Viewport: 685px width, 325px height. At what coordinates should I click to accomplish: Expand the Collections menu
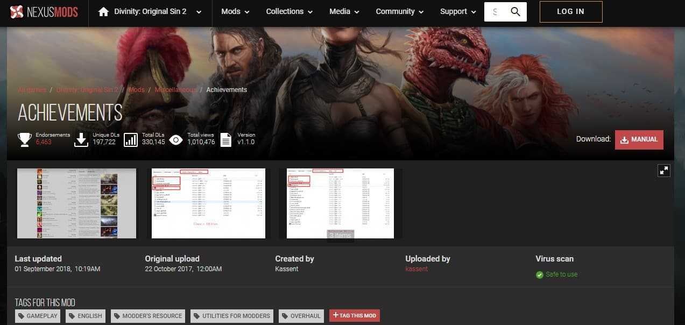click(x=290, y=12)
